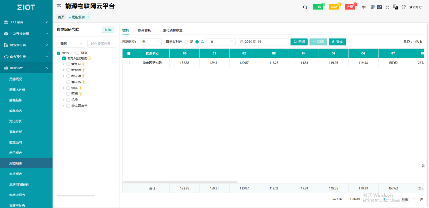
Task: Open the red 严重 alarm badge
Action: click(x=350, y=7)
